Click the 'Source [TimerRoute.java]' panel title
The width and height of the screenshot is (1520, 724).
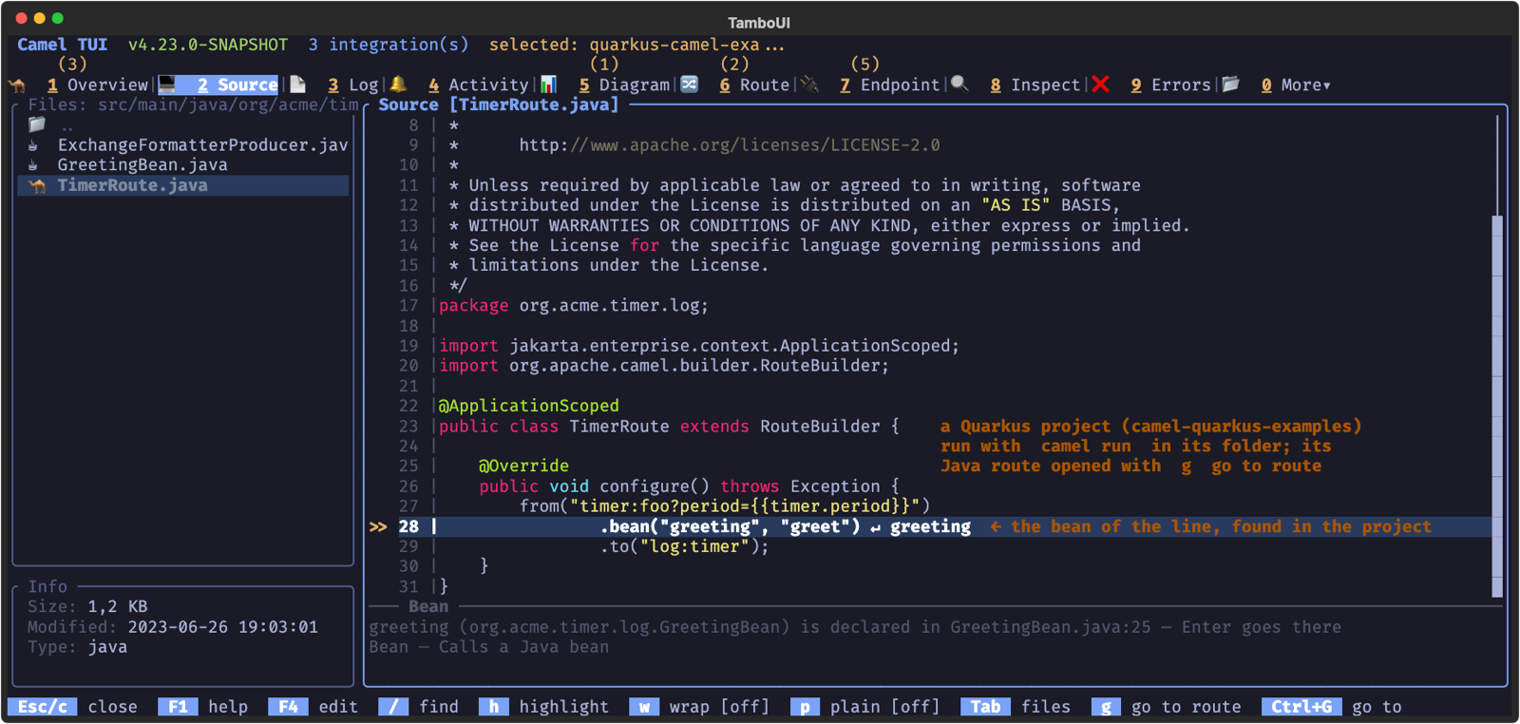499,105
